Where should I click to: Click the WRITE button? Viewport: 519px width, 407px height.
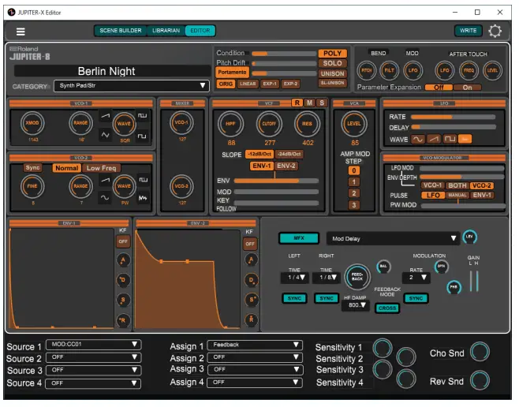coord(468,31)
